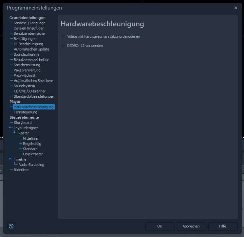Select the Bilderliste entry

pos(22,170)
